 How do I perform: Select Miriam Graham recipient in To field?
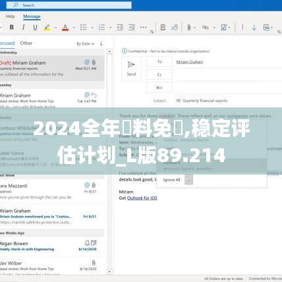pos(190,62)
